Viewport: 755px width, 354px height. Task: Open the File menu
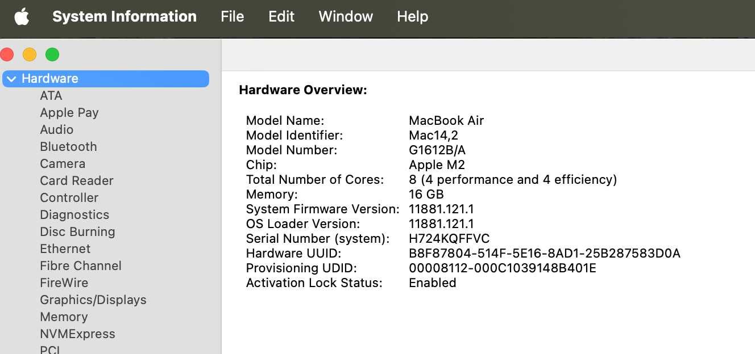pyautogui.click(x=233, y=16)
